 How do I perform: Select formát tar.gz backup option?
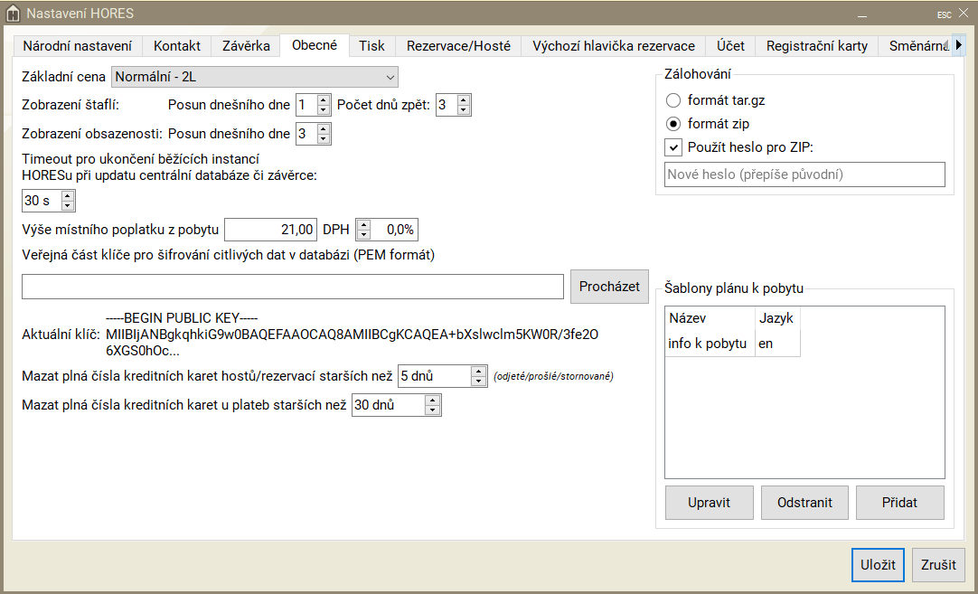(x=673, y=100)
